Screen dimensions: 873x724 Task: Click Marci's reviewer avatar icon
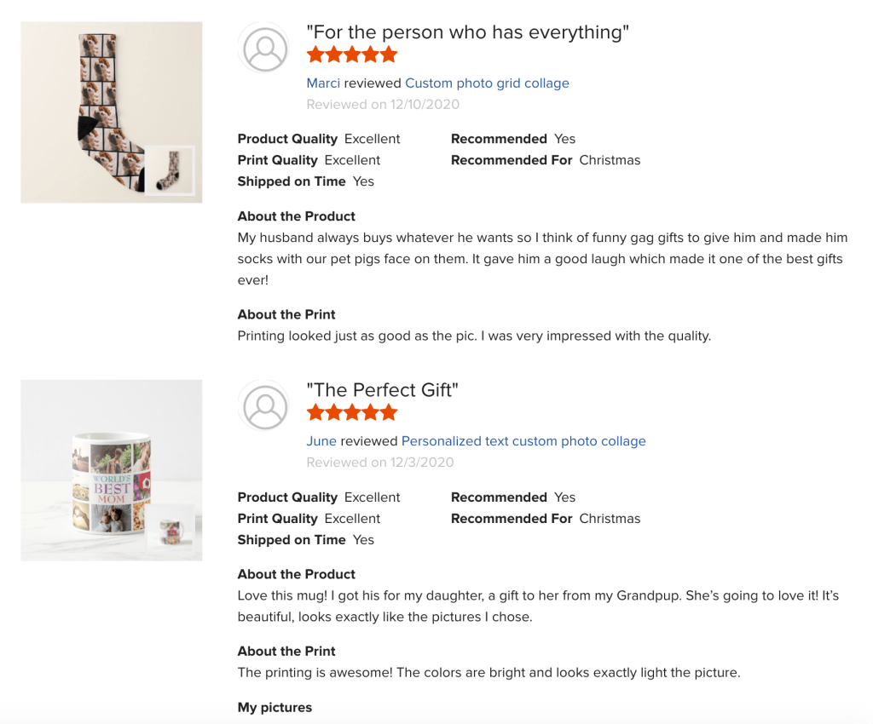click(x=265, y=48)
